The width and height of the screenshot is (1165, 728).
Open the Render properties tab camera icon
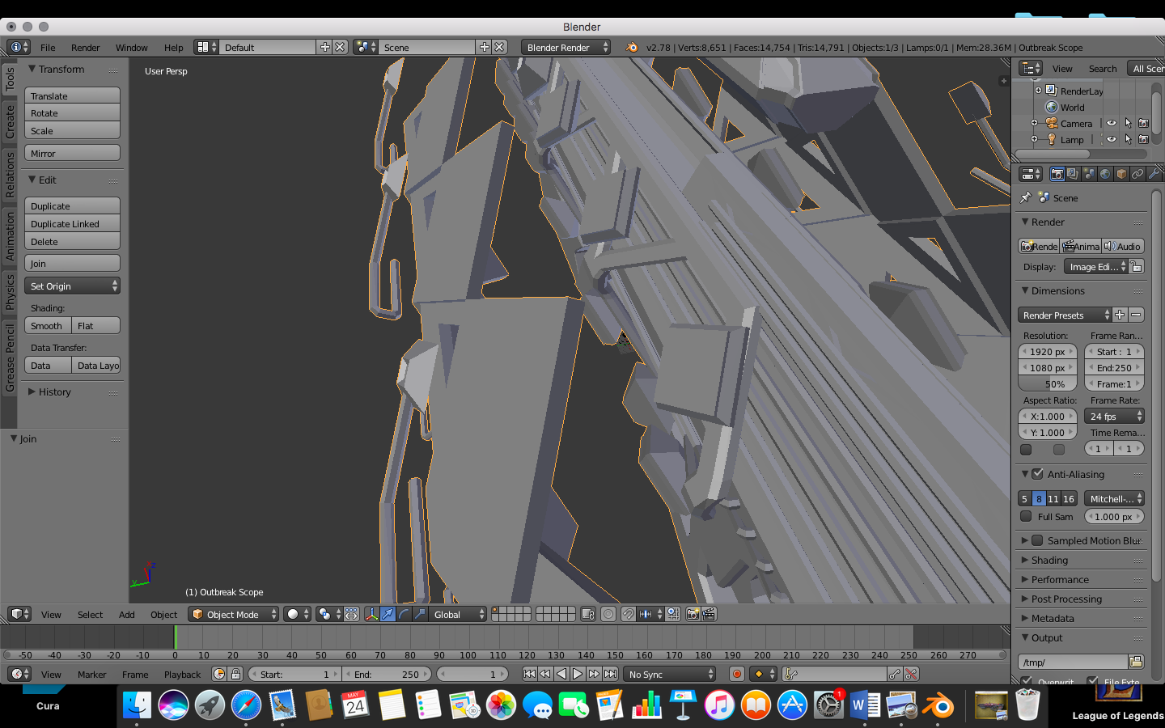pyautogui.click(x=1057, y=174)
